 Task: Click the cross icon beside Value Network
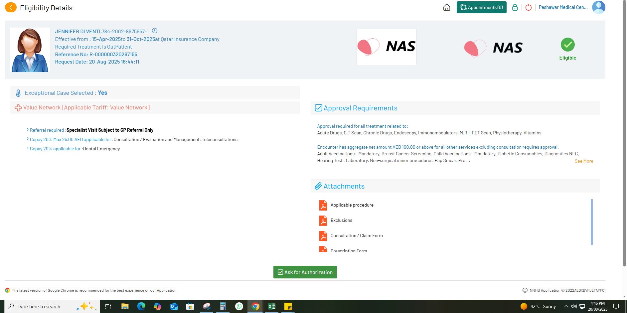[18, 108]
